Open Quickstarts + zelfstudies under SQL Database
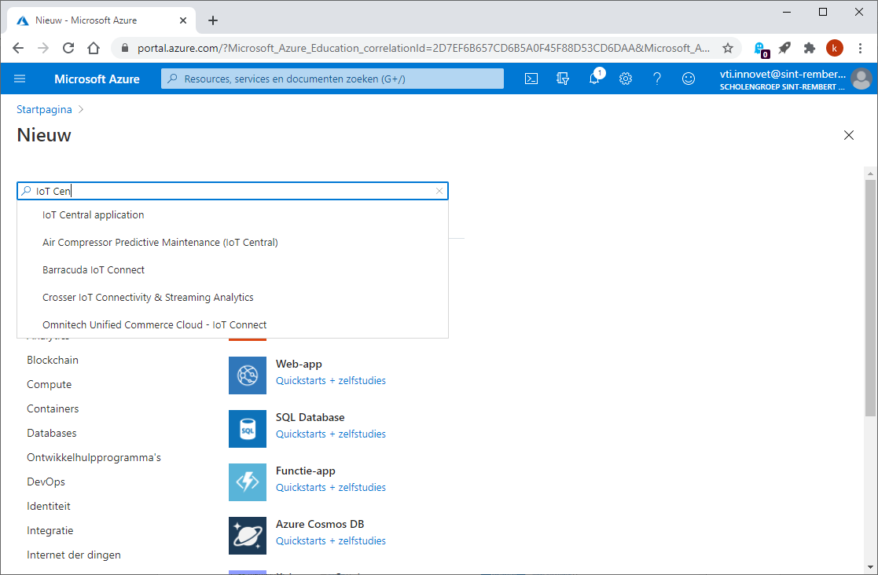878x575 pixels. point(331,434)
